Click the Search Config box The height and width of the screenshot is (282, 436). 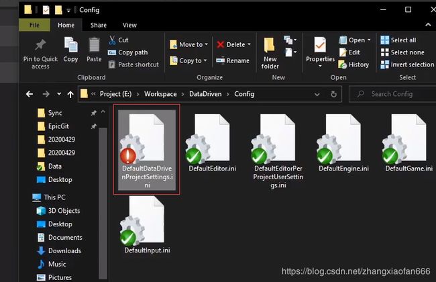(392, 94)
